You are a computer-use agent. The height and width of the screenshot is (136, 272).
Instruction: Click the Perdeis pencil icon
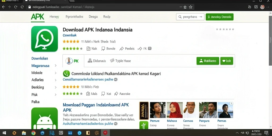[121, 49]
